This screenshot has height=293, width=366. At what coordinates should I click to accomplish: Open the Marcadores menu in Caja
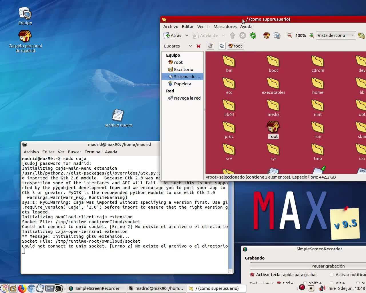click(225, 27)
